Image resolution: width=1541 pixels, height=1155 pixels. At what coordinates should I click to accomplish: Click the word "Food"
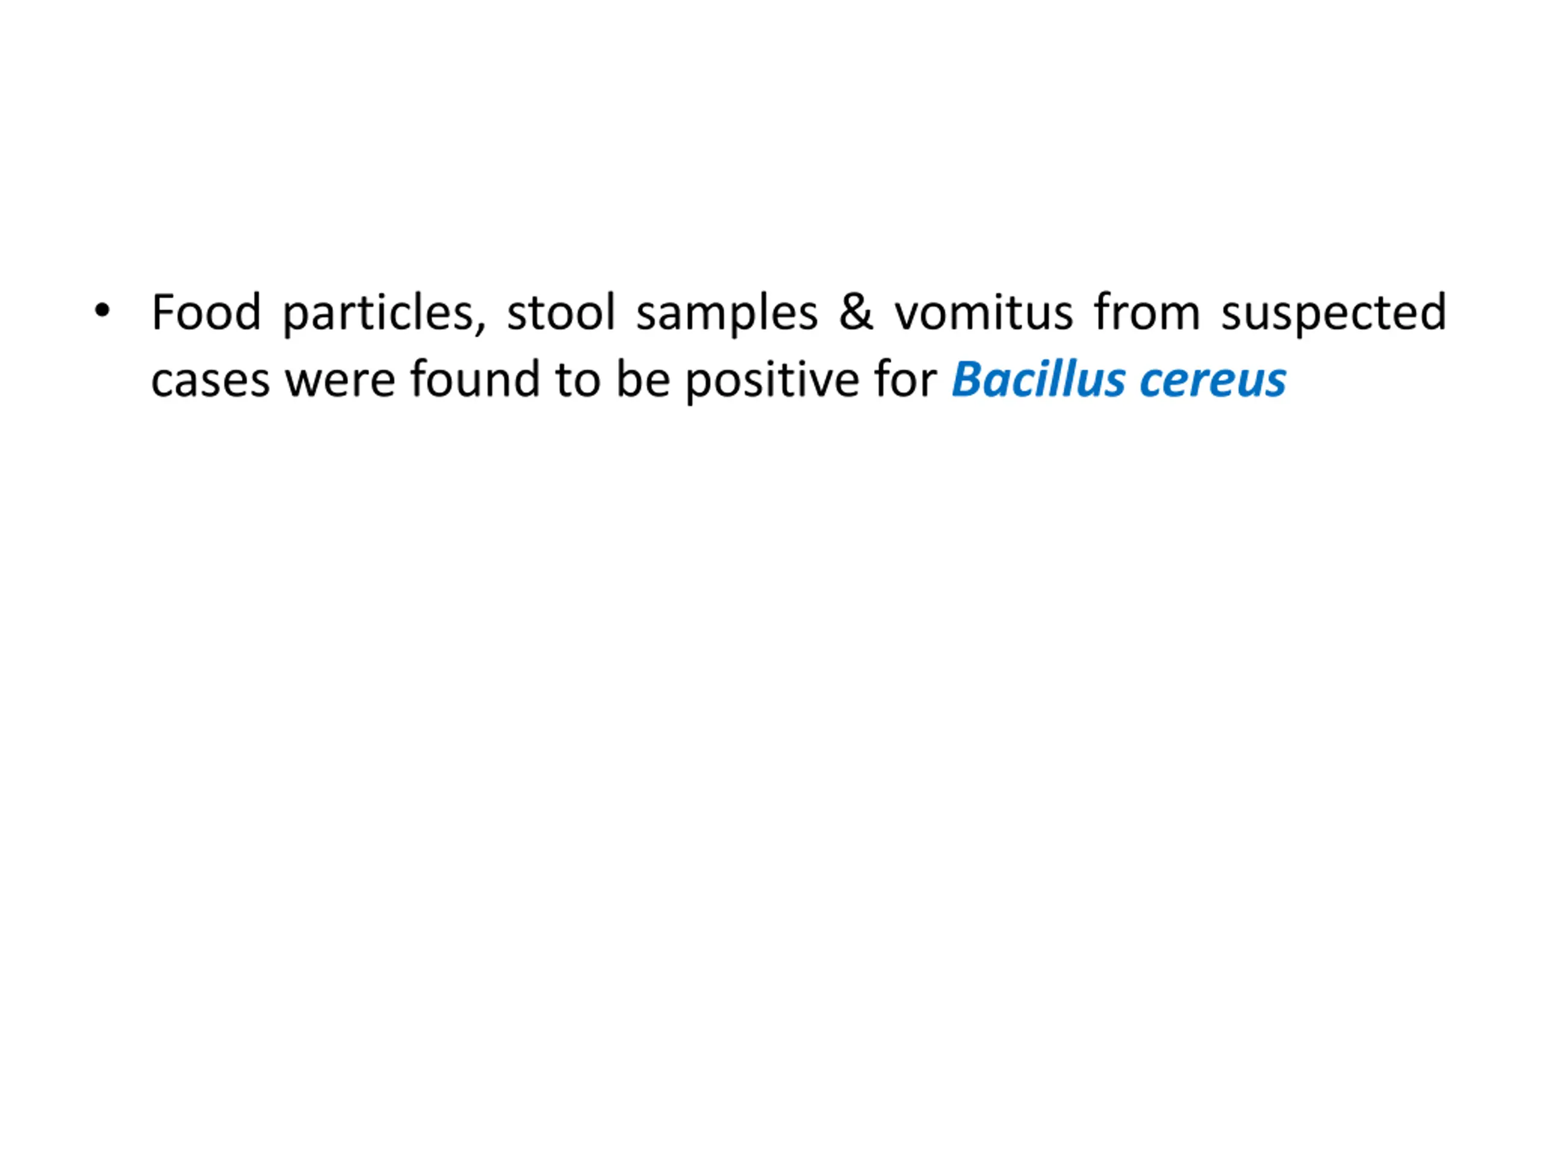pos(206,313)
